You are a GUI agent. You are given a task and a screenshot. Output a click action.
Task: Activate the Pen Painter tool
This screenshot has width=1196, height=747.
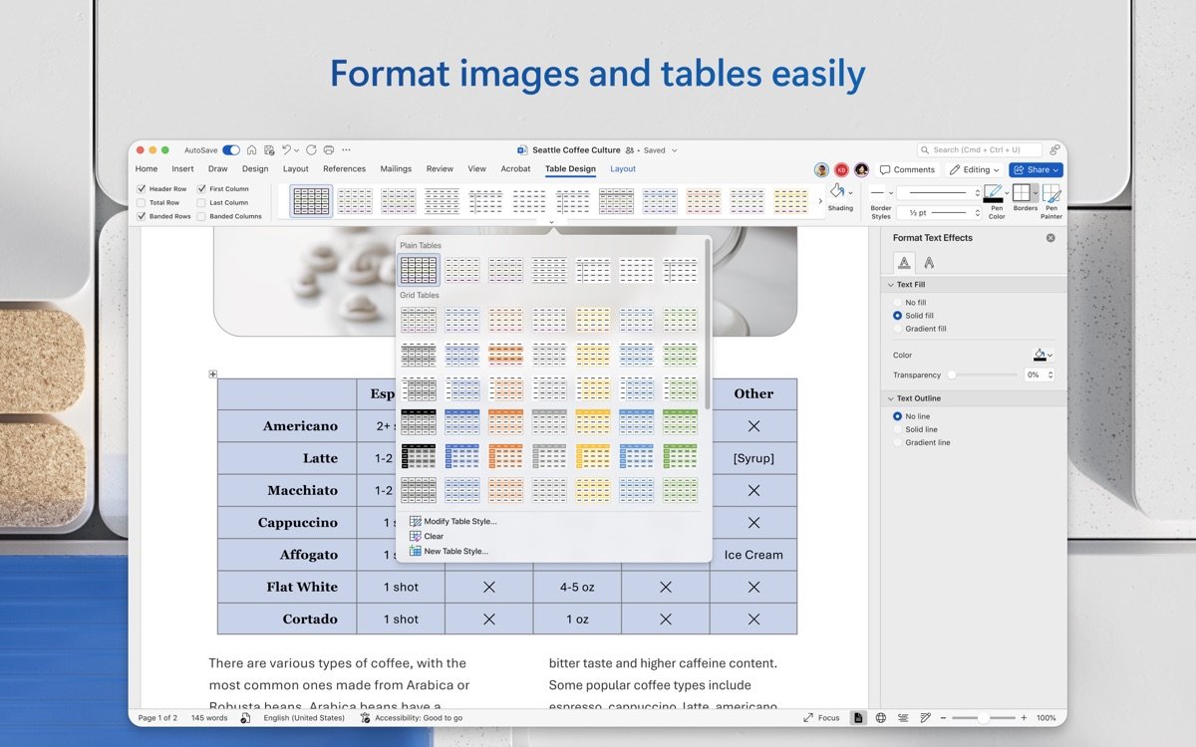pos(1051,194)
